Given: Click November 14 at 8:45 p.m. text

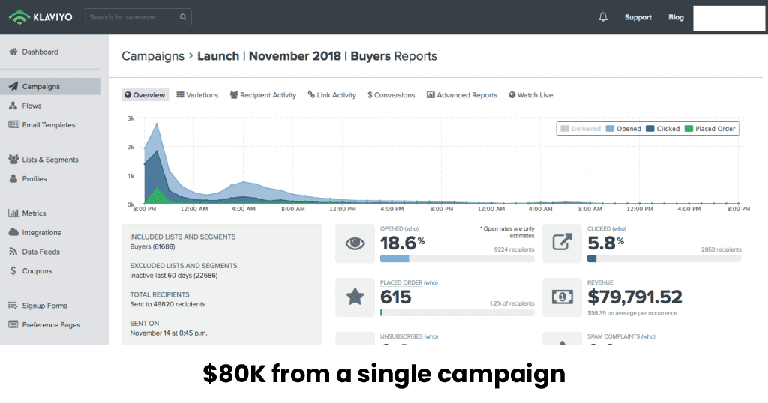Looking at the screenshot, I should (x=169, y=333).
